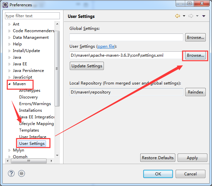Viewport: 212px width, 186px height.
Task: Open Installations under Maven
Action: point(30,110)
